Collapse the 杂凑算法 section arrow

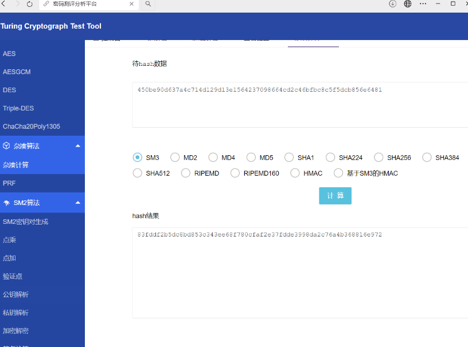click(78, 146)
